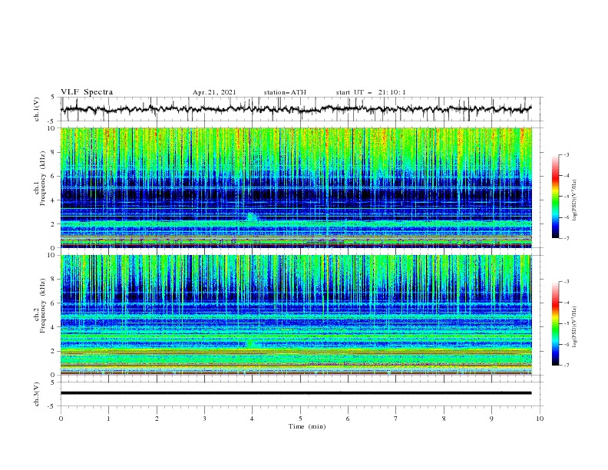
Task: Click the ch.1 voltage waveform trace
Action: [x=296, y=109]
